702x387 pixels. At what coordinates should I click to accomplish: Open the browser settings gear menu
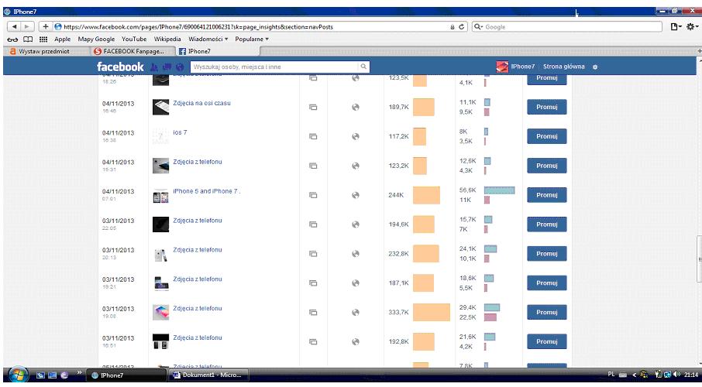691,27
